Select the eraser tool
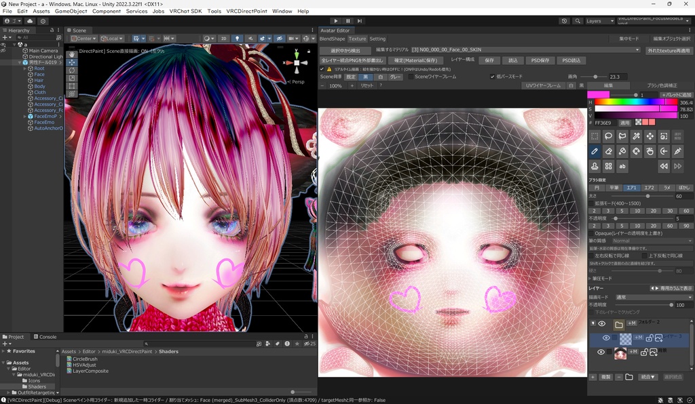 608,151
